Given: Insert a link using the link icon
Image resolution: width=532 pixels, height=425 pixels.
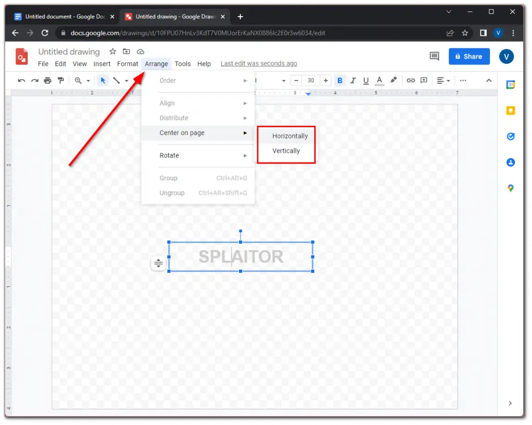Looking at the screenshot, I should pyautogui.click(x=410, y=80).
